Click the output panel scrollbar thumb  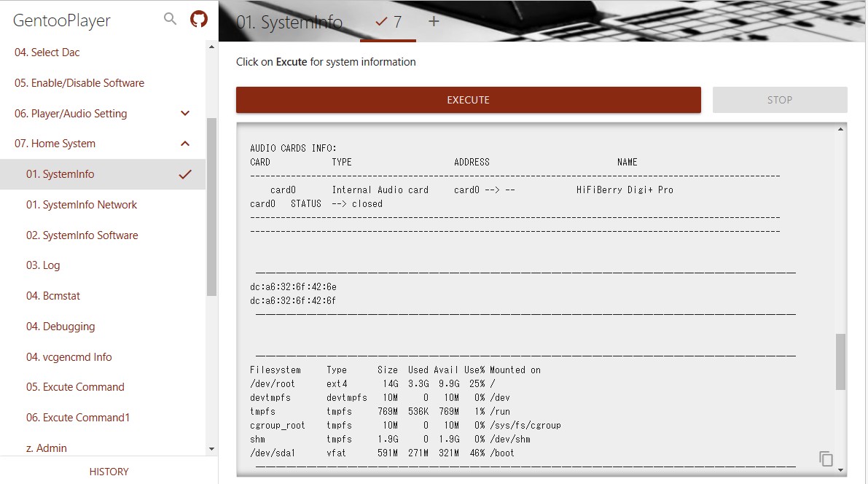tap(840, 362)
